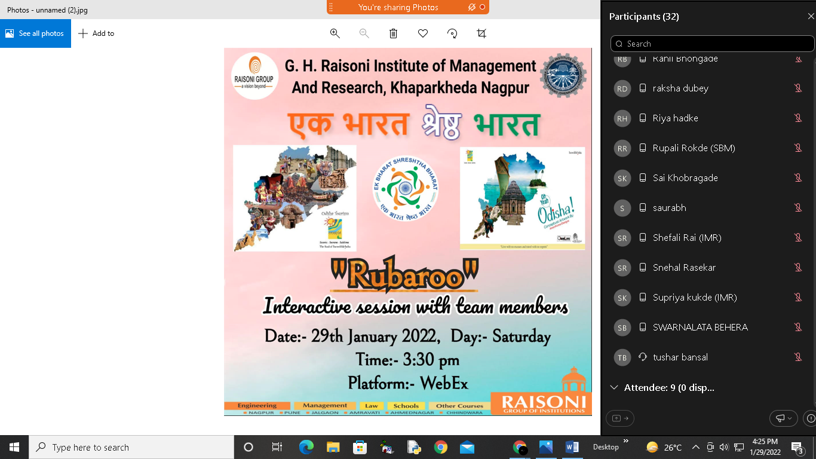Image resolution: width=816 pixels, height=459 pixels.
Task: Open Cortana circle icon on taskbar
Action: pyautogui.click(x=249, y=447)
